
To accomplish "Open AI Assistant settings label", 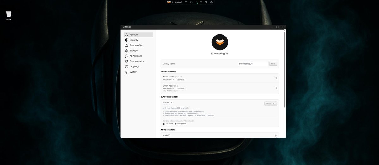I will coord(136,56).
